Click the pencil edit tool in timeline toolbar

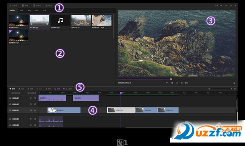[x=48, y=89]
